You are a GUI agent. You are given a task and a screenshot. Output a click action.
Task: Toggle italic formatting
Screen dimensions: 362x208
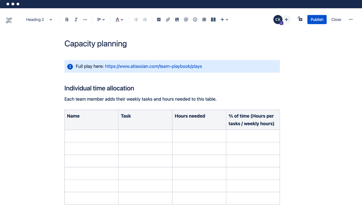coord(76,19)
